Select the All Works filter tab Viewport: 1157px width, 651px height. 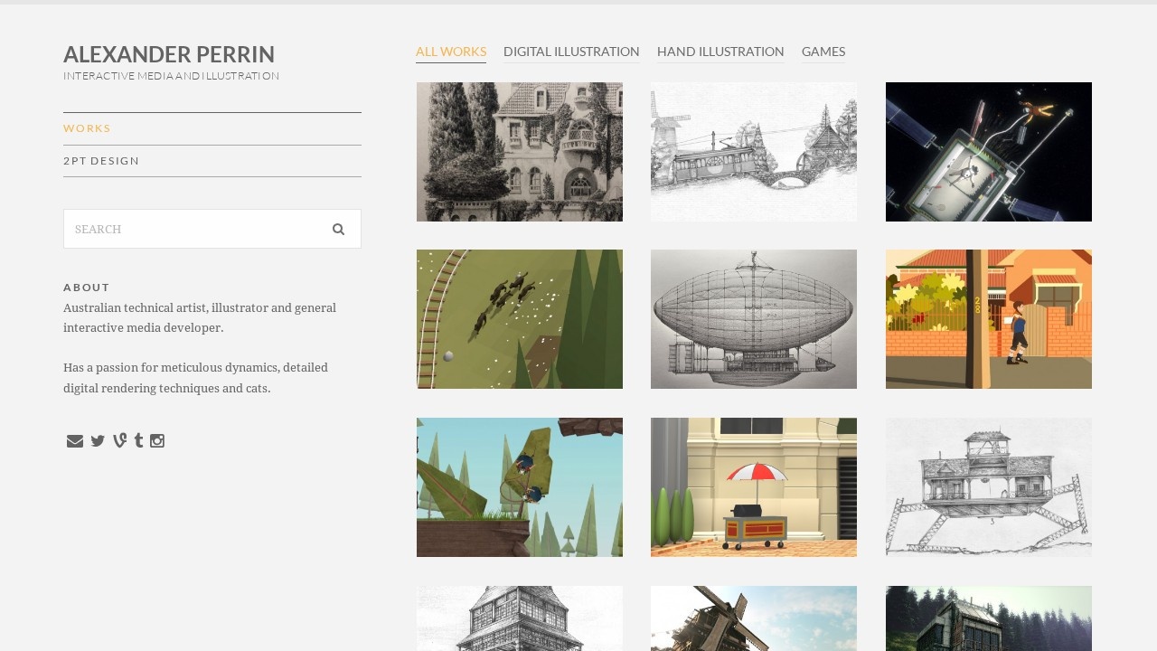pyautogui.click(x=451, y=52)
